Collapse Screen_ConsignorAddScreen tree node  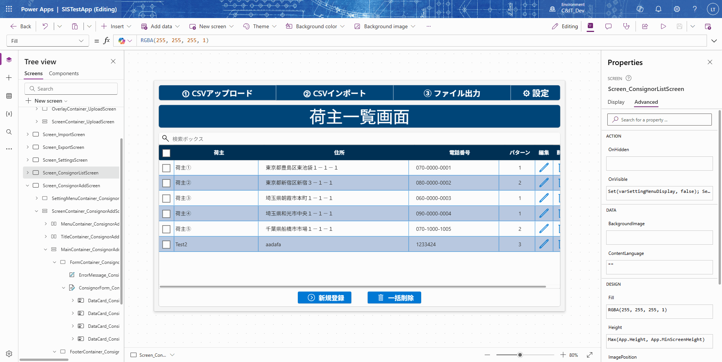27,186
